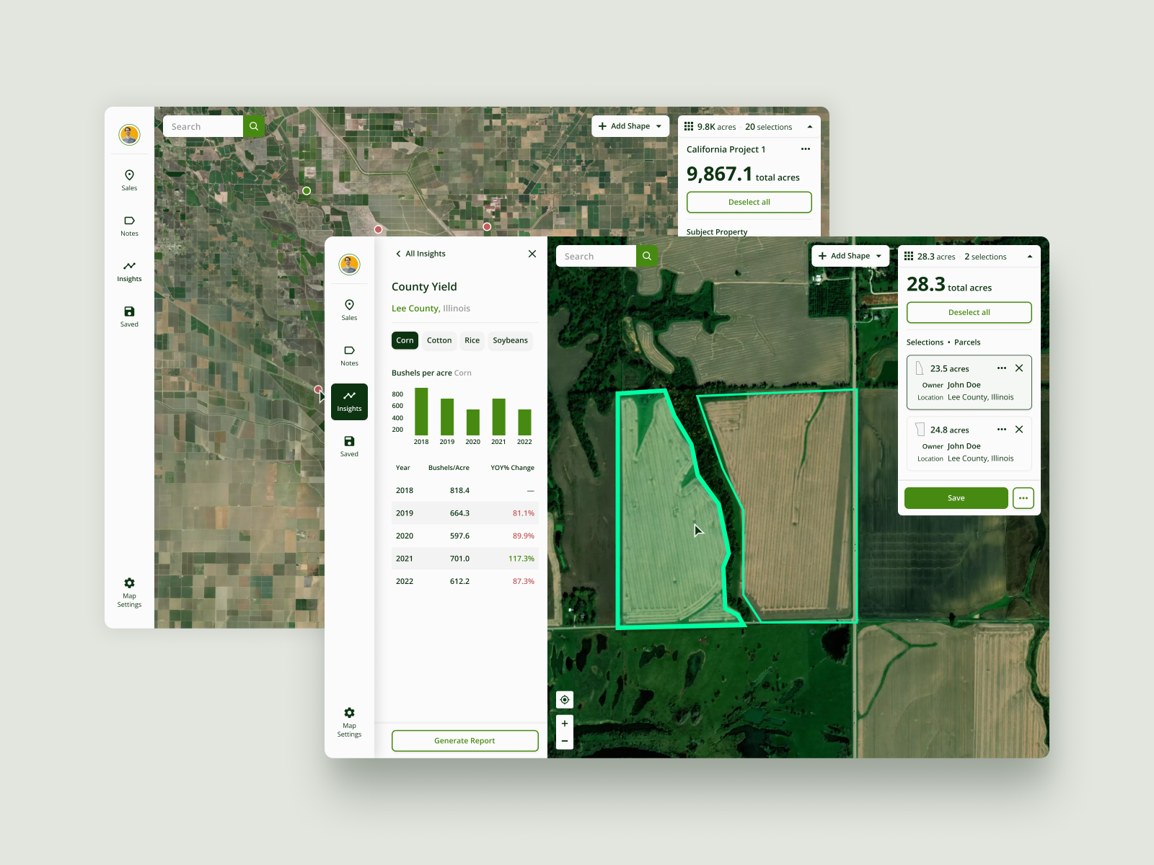Click the user avatar profile picture
The height and width of the screenshot is (865, 1154).
pyautogui.click(x=349, y=265)
